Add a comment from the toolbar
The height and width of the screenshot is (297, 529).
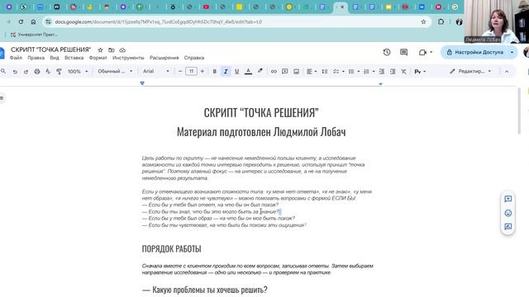pos(284,72)
